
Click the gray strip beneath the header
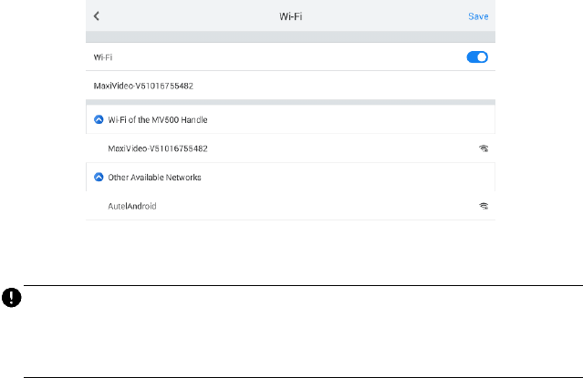[290, 37]
